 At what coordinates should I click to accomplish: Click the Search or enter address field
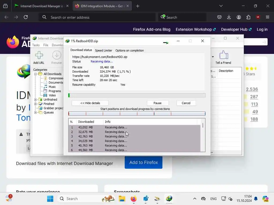pos(97,17)
